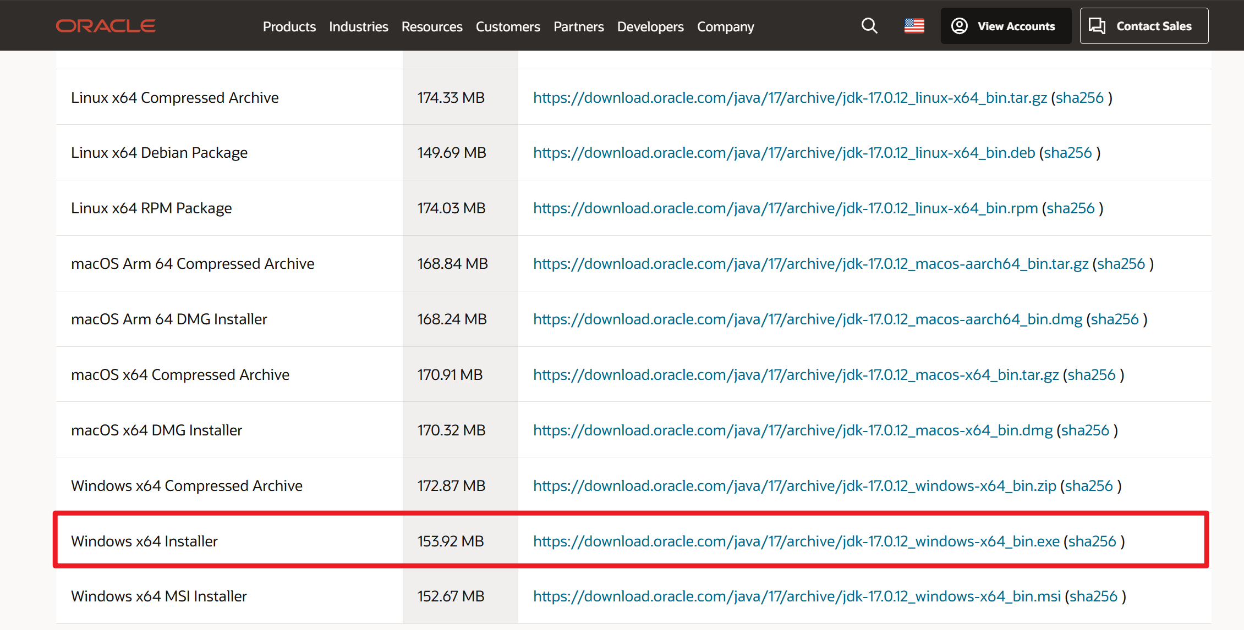1244x630 pixels.
Task: Download the Windows x64 zip archive link
Action: (794, 486)
